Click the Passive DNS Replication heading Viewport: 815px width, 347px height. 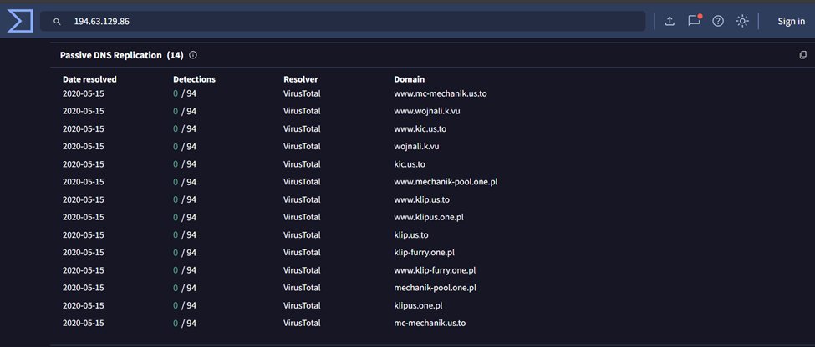tap(122, 55)
